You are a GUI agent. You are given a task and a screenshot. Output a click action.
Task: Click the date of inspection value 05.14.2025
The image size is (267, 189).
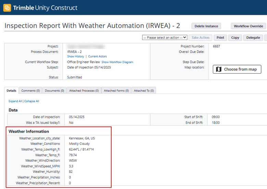[77, 117]
